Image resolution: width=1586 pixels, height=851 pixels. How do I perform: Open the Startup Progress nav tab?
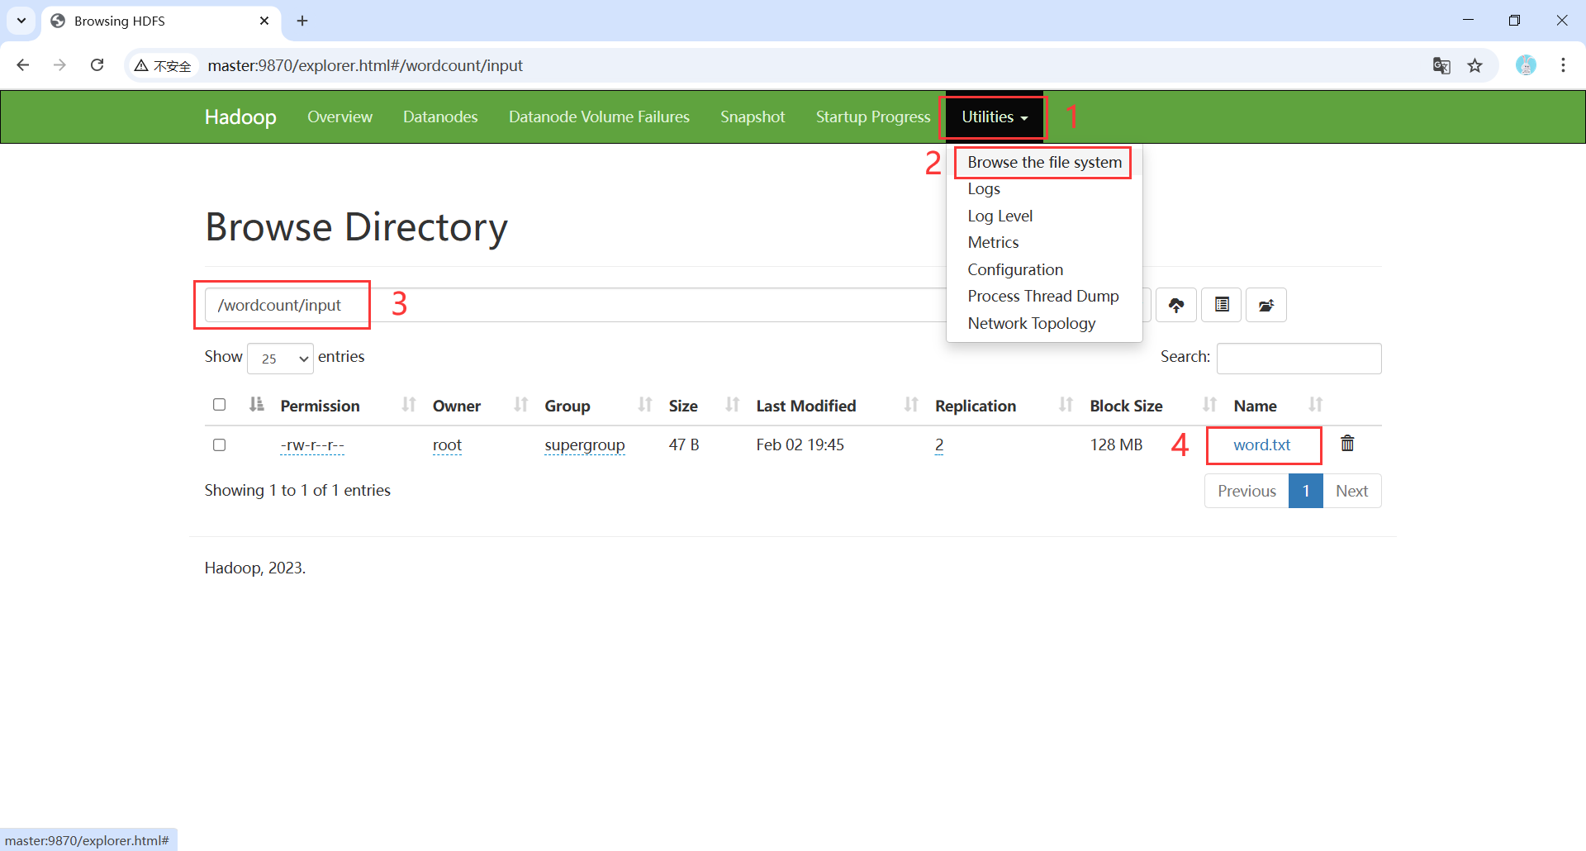tap(873, 117)
